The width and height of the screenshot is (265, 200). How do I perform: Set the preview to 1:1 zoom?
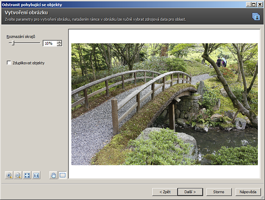(x=36, y=175)
